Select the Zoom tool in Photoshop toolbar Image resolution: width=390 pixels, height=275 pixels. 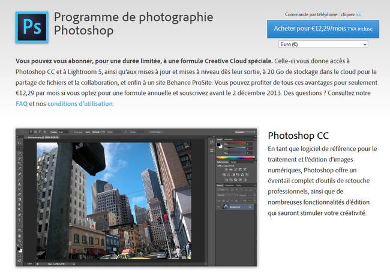tap(19, 241)
